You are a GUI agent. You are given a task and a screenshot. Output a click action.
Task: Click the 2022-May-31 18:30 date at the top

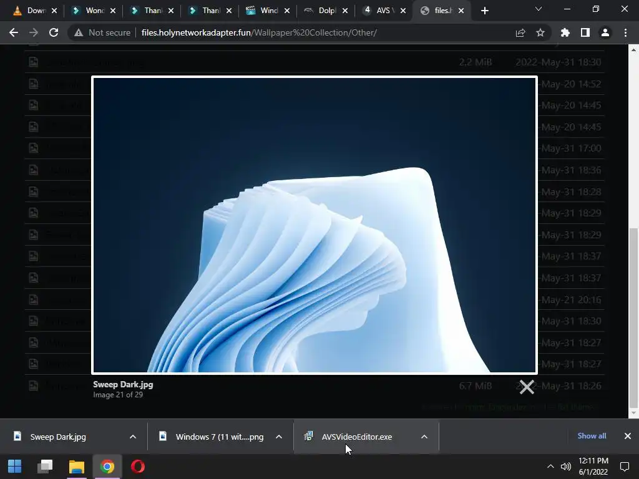558,62
